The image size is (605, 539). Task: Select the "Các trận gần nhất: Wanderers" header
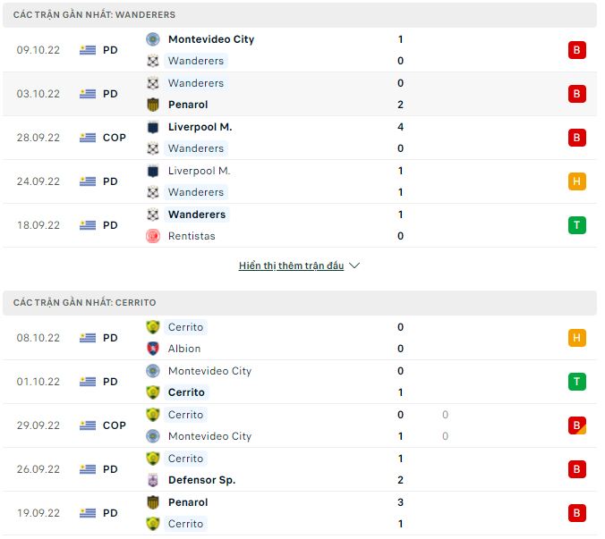tap(95, 15)
